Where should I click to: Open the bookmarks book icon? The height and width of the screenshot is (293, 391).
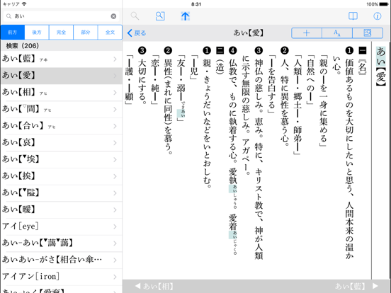coord(353,16)
